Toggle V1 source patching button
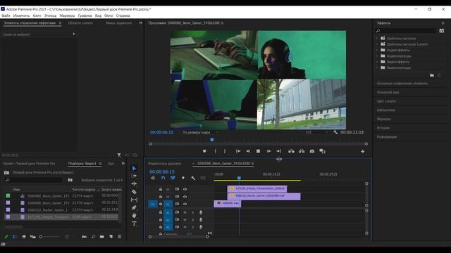 click(x=153, y=205)
